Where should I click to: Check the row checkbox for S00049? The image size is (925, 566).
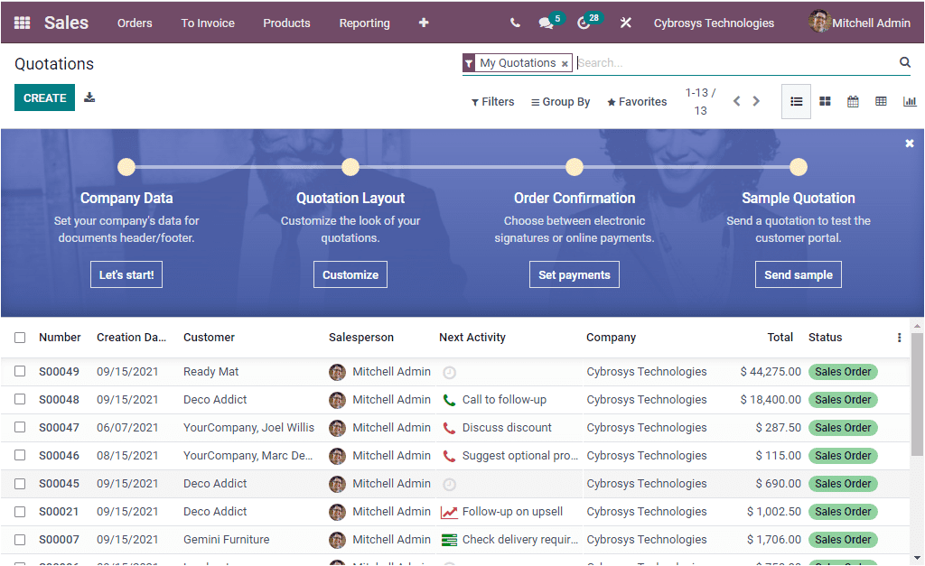20,371
